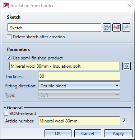135x140 pixels.
Task: Focus the Article number text field
Action: tap(79, 121)
